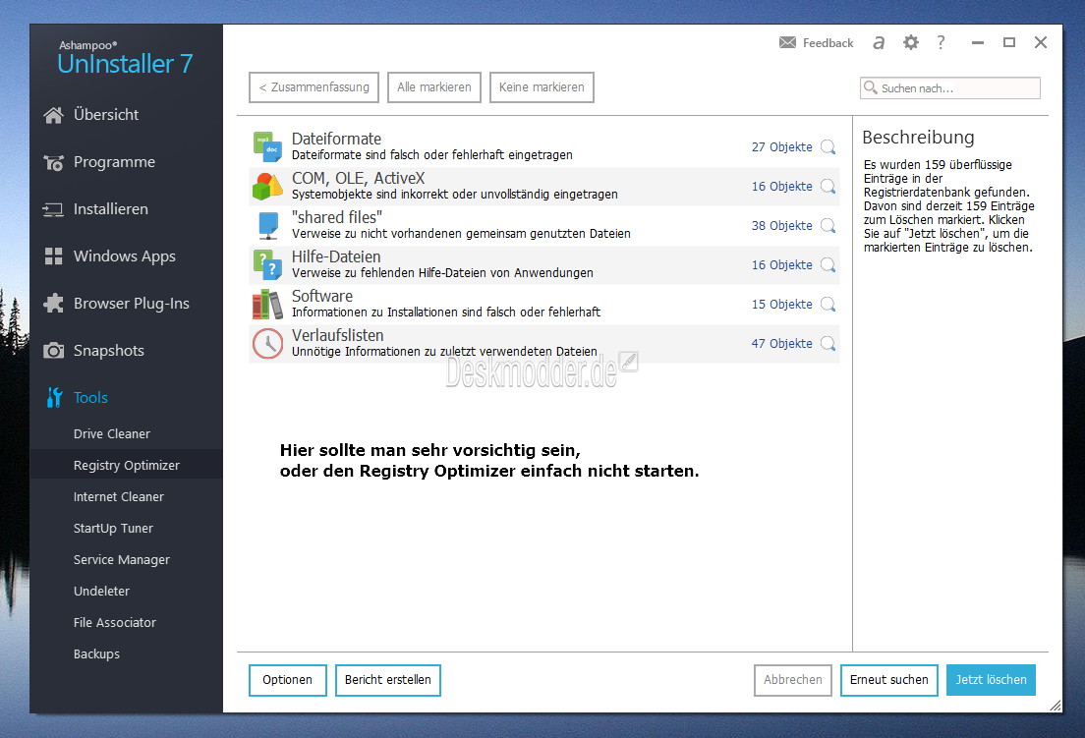Click the COM, OLE, ActiveX shapes icon
The height and width of the screenshot is (738, 1085).
tap(267, 186)
